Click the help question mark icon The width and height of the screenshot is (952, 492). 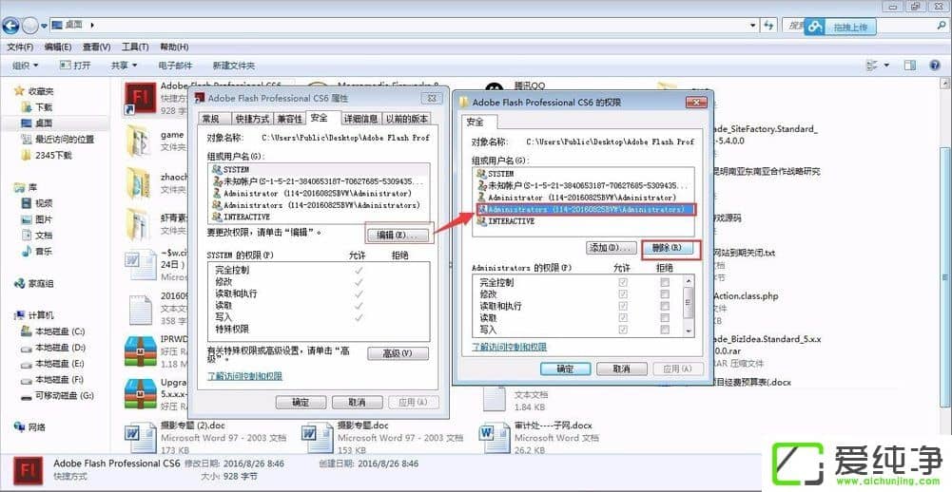(x=936, y=66)
